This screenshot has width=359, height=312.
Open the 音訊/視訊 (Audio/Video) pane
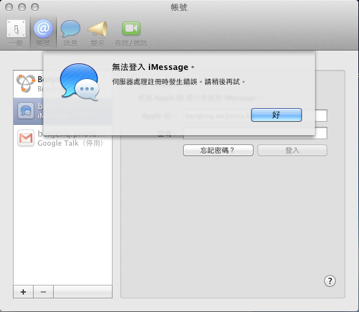(x=131, y=33)
